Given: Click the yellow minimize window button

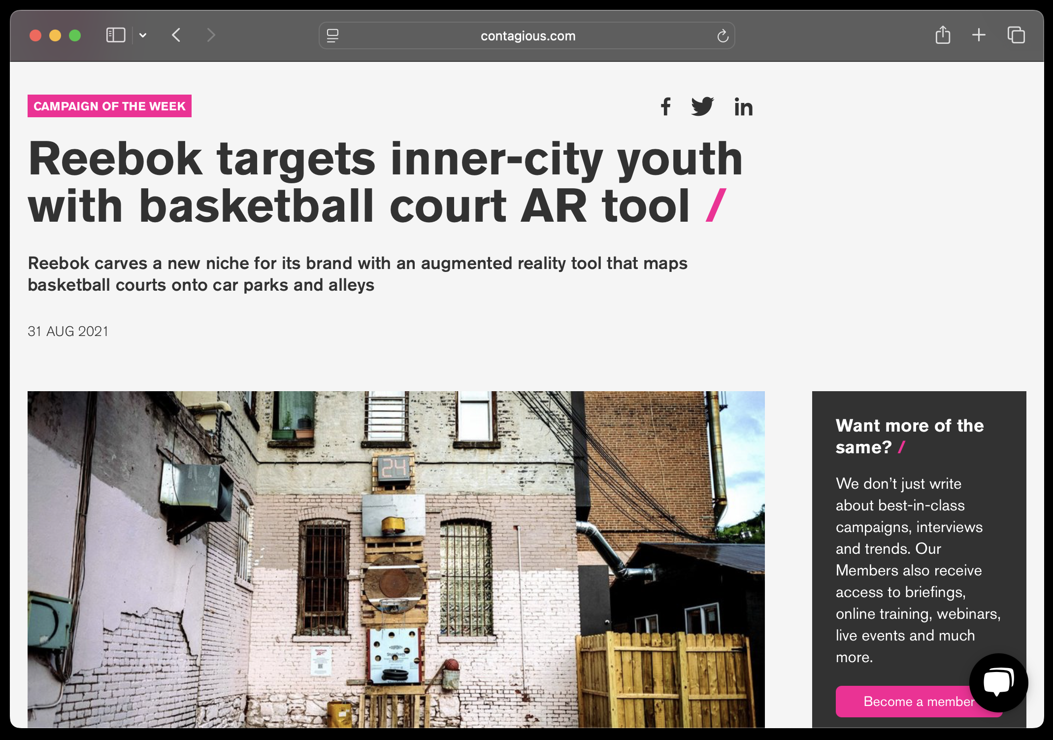Looking at the screenshot, I should (x=55, y=35).
